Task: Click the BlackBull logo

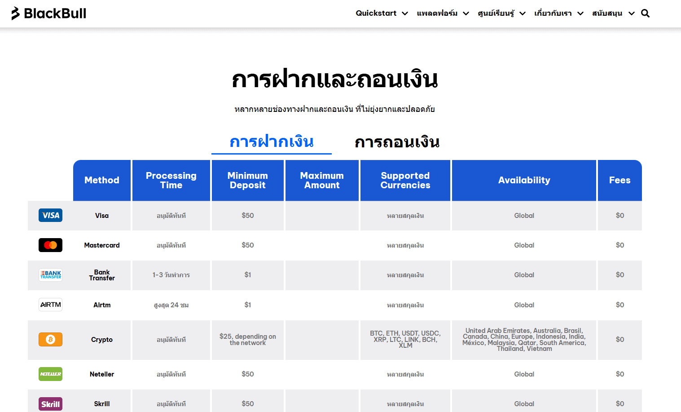Action: (x=48, y=13)
